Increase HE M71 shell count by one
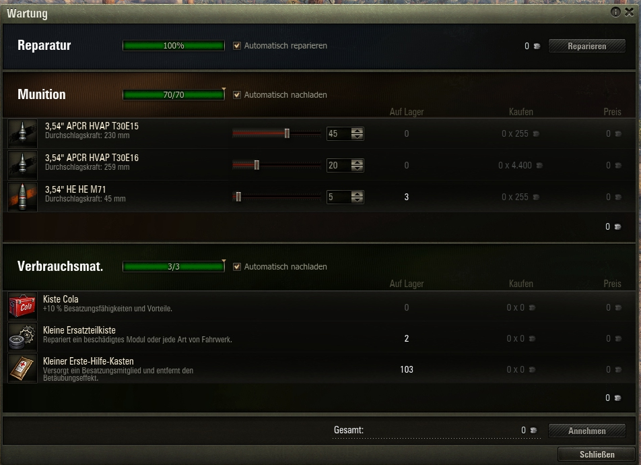Viewport: 641px width, 465px height. (x=357, y=194)
